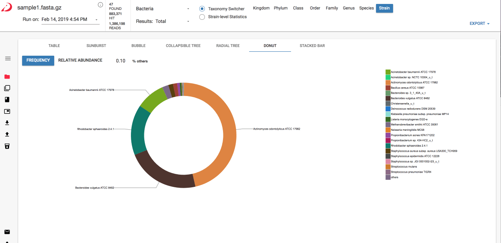
Task: Click the Klebsiella pneumoniae legend color swatch
Action: [388, 114]
